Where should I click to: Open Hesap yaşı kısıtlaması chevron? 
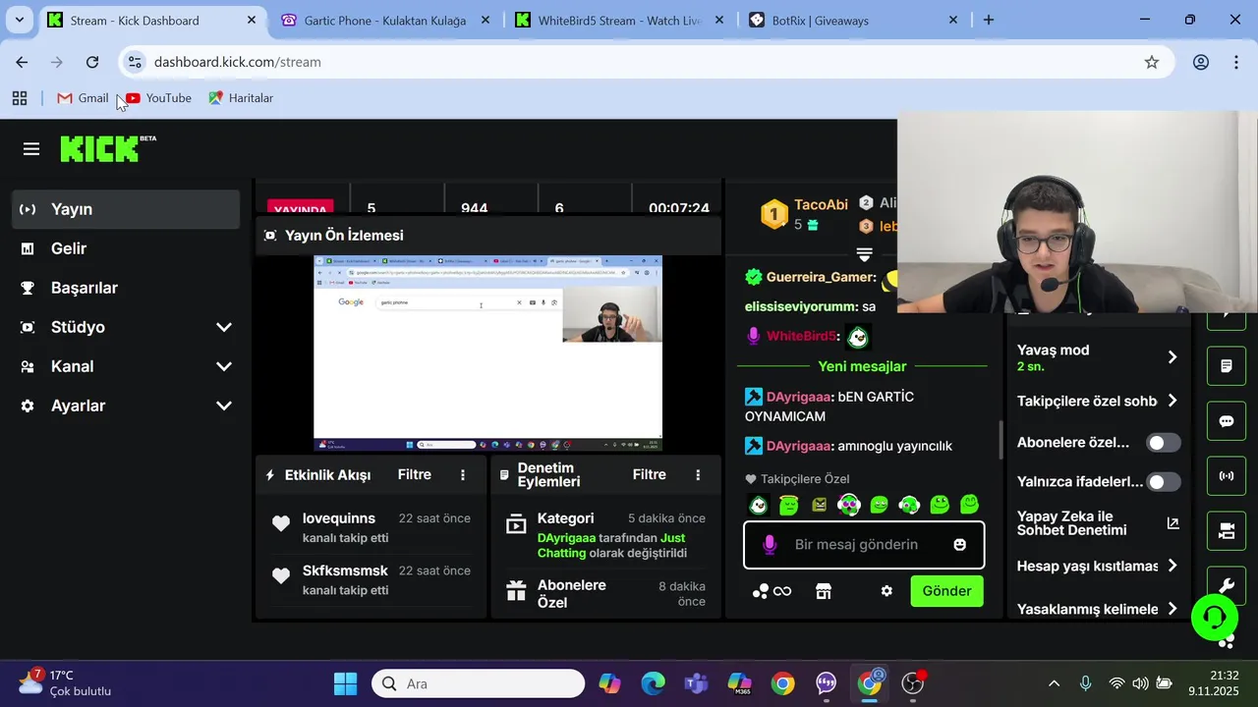[x=1172, y=566]
